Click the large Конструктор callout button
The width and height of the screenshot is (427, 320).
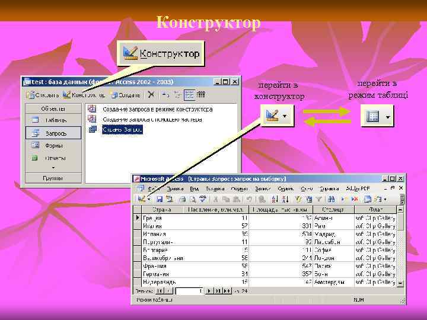click(161, 53)
